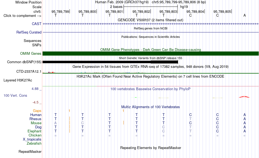Click the Elephant alignment row label
This screenshot has width=259, height=158.
[34, 131]
